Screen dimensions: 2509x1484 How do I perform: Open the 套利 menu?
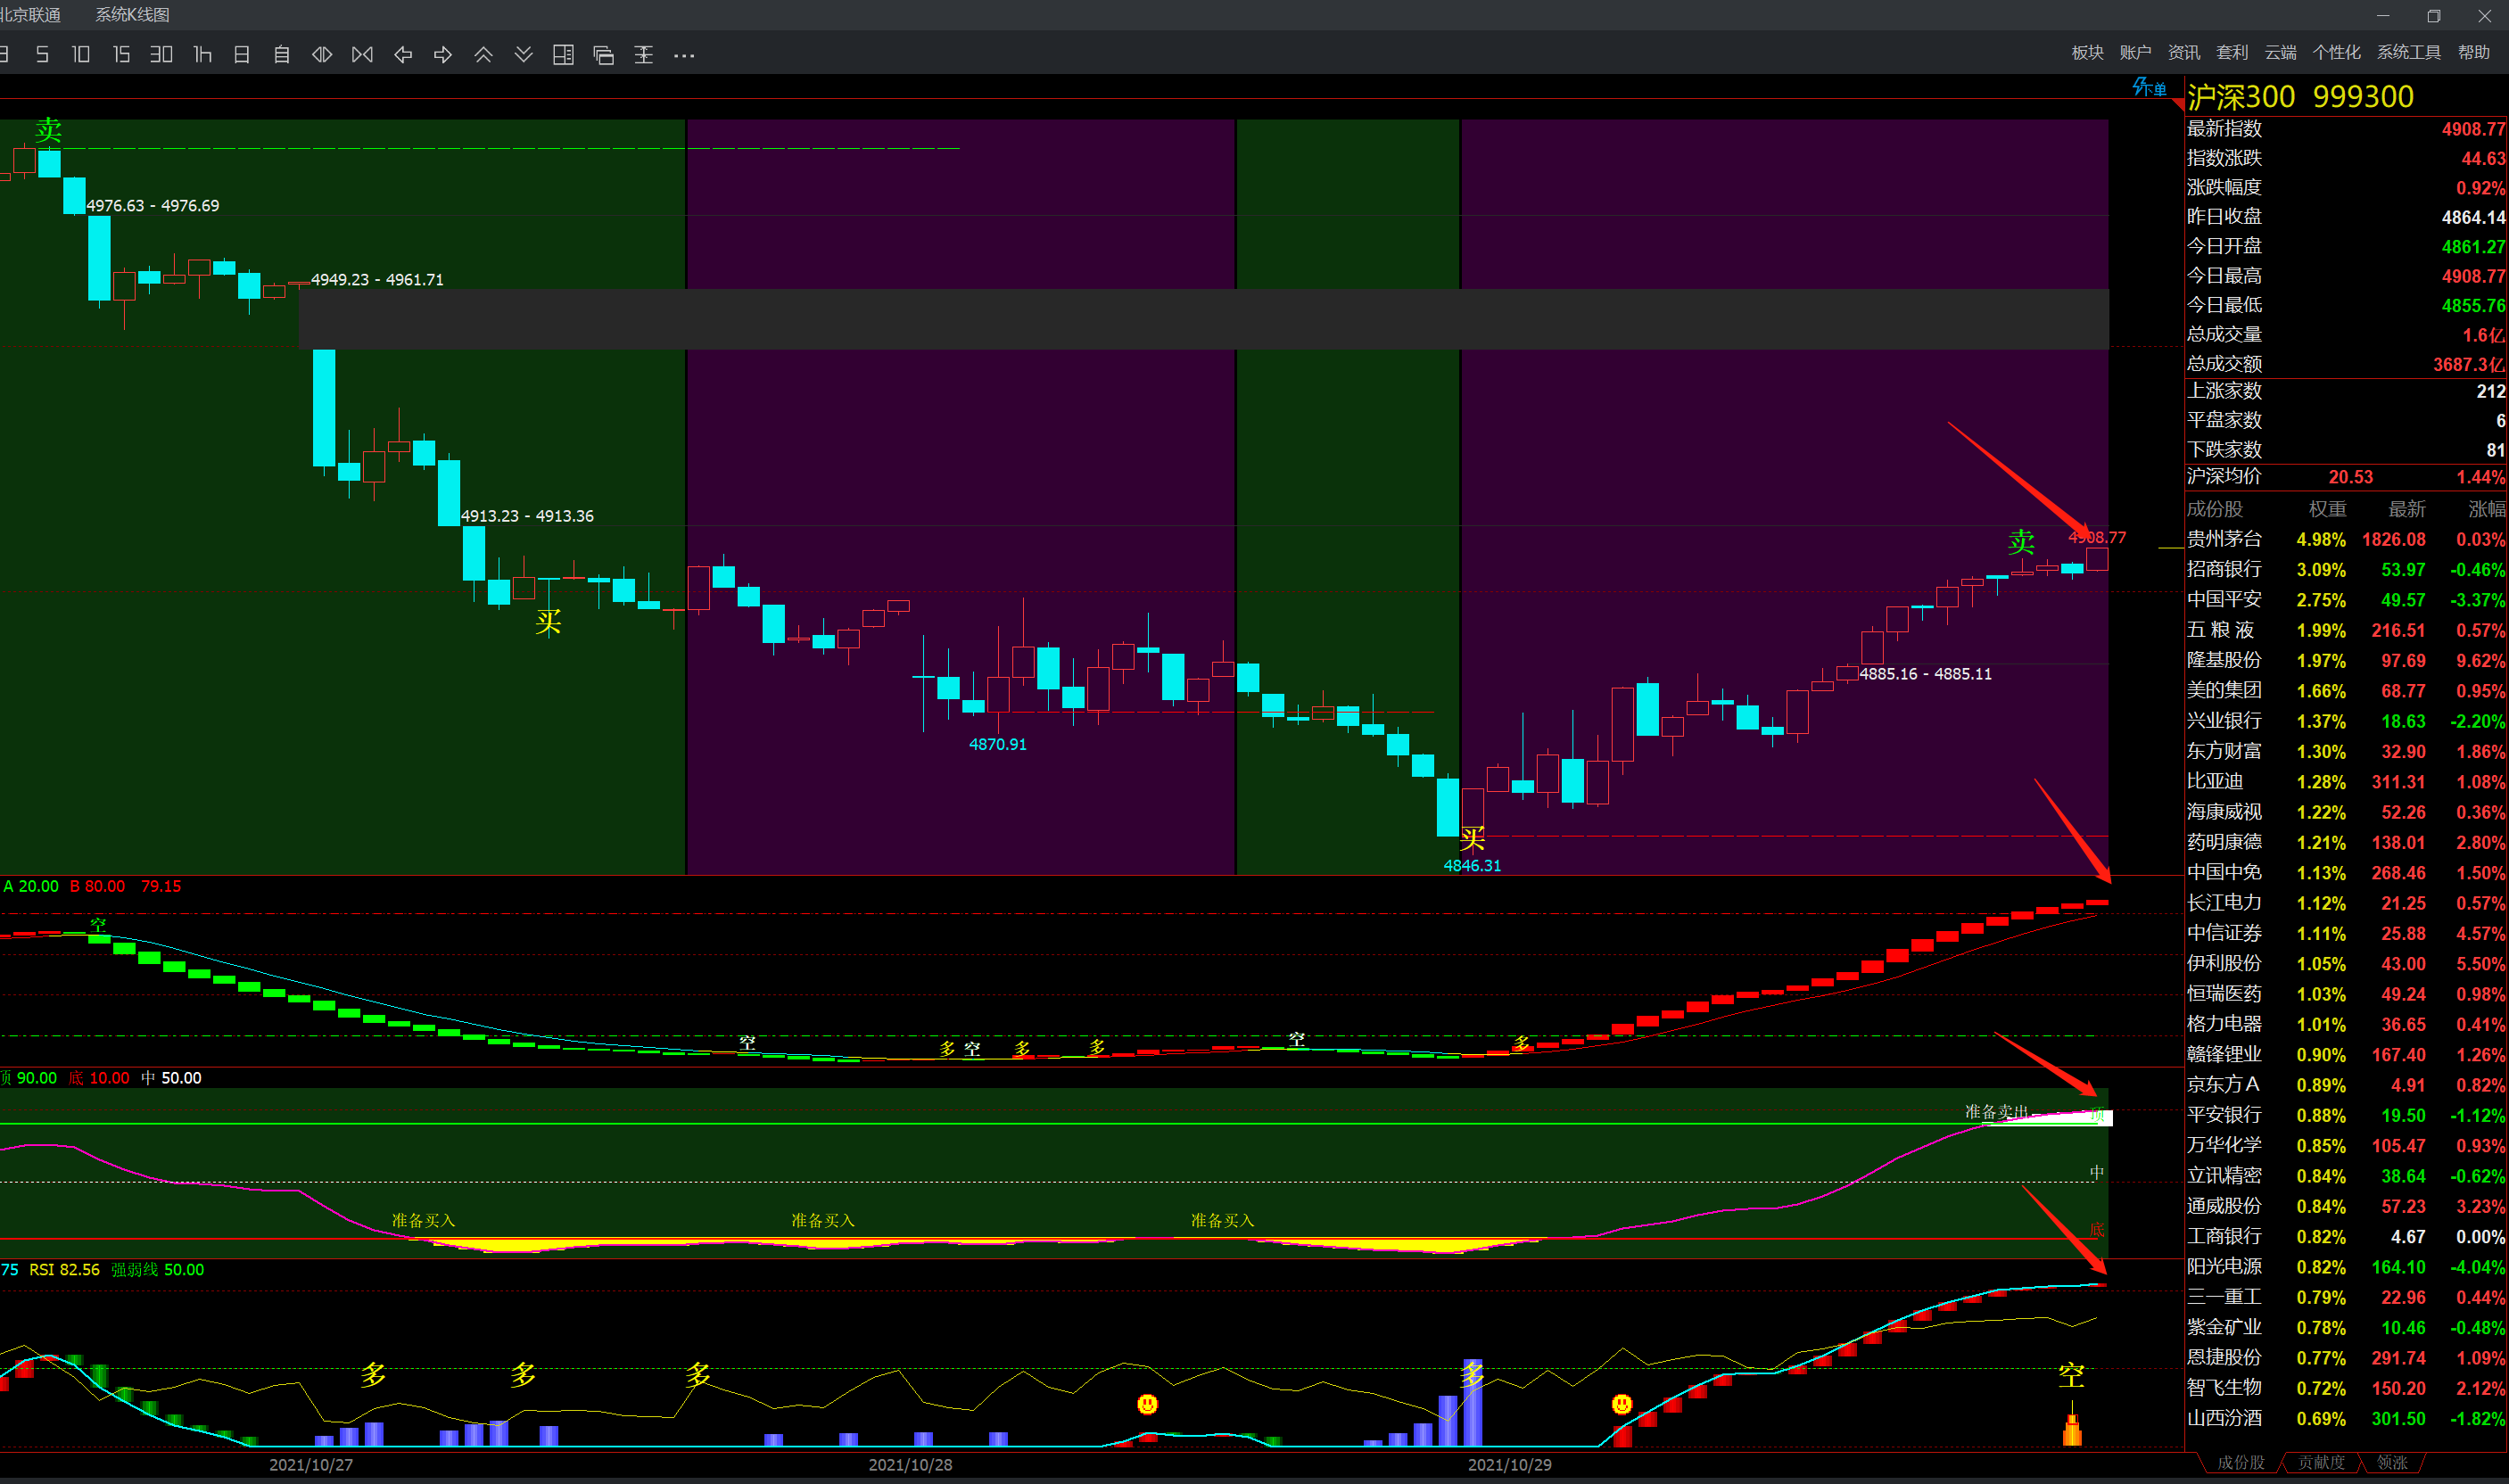(x=2232, y=52)
